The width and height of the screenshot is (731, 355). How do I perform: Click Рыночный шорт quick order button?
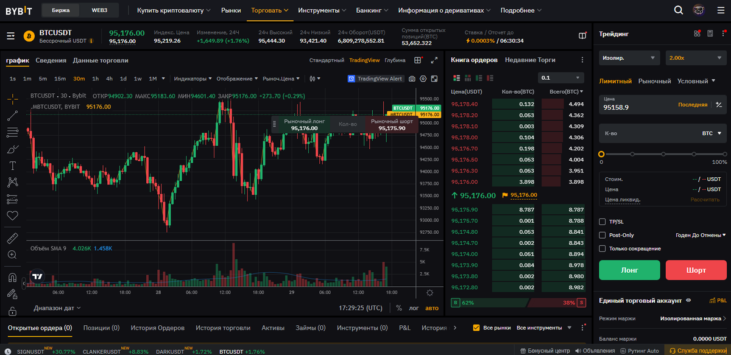(392, 125)
